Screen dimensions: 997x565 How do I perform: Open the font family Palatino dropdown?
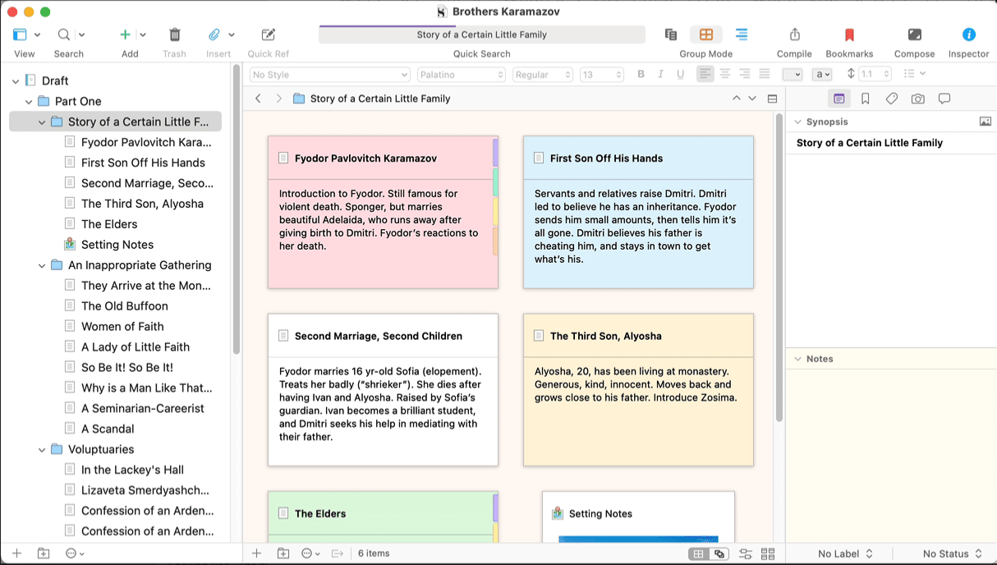click(461, 75)
